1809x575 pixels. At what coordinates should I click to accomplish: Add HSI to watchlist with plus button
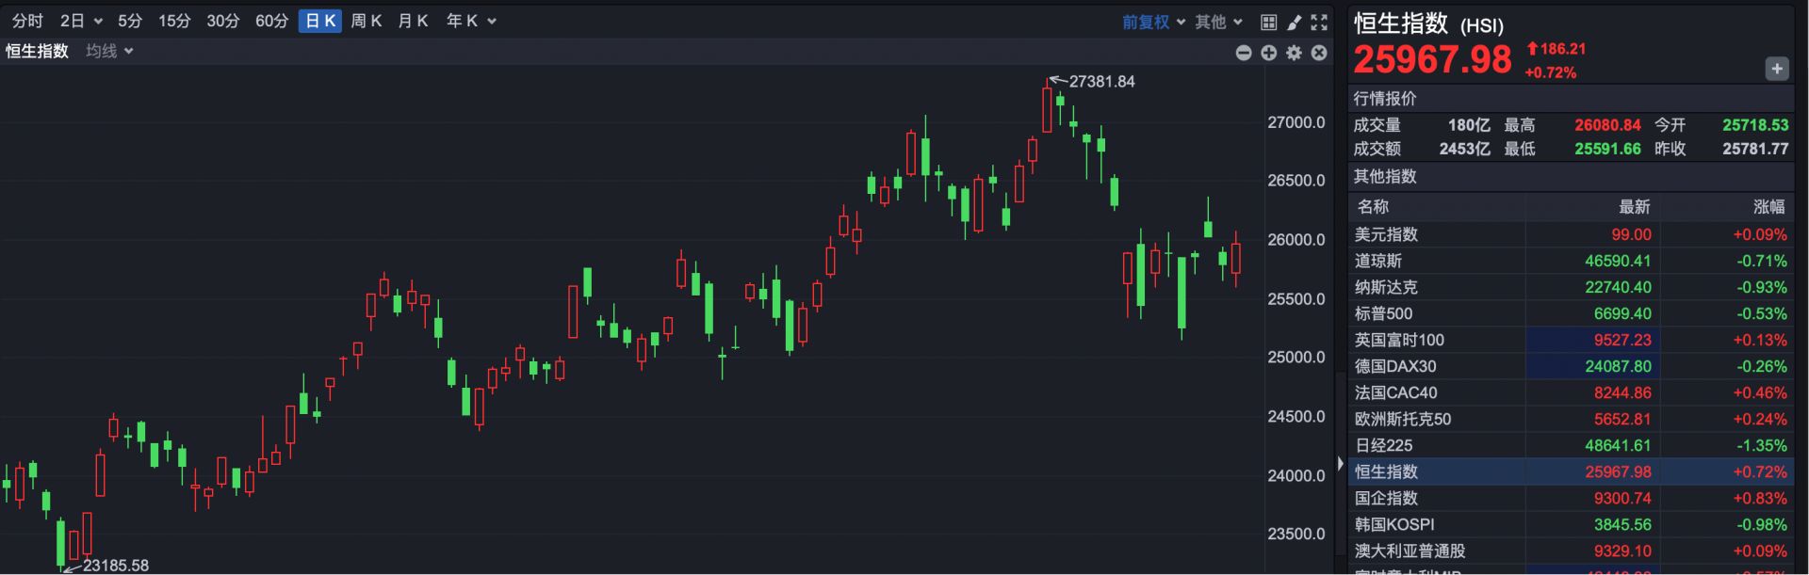1776,69
